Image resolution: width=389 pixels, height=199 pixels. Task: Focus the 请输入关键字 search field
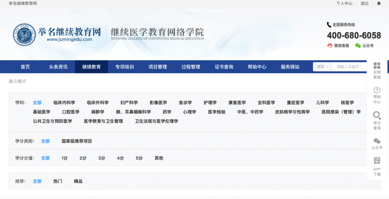click(349, 67)
